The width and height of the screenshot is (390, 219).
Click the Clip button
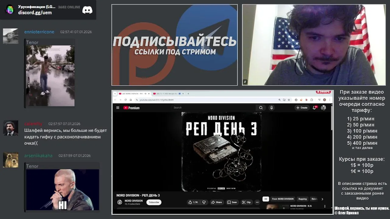click(246, 202)
